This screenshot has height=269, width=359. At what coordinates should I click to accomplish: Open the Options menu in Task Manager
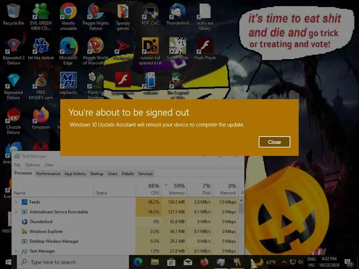33,165
